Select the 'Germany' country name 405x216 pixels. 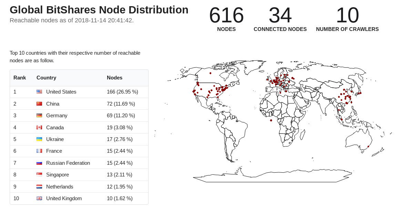pyautogui.click(x=57, y=116)
